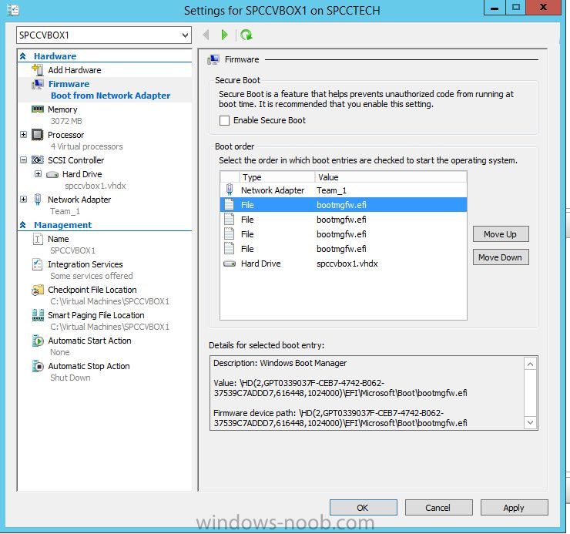Select Hard Drive spccvbox1.vhdx boot entry
The image size is (570, 534).
click(x=344, y=264)
